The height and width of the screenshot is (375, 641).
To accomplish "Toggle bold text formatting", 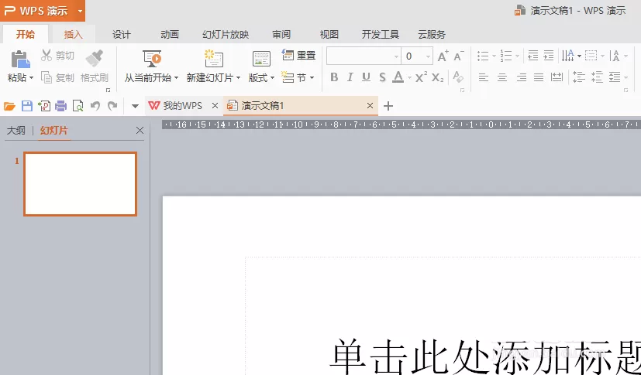I will pyautogui.click(x=334, y=77).
